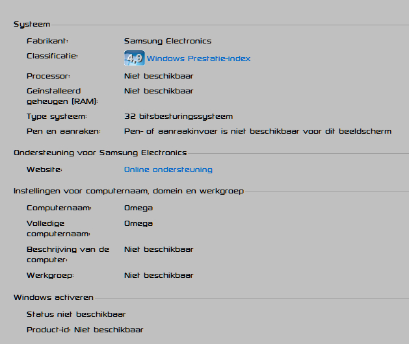Click the Processor Niet beschikbaar value
The height and width of the screenshot is (344, 409).
159,76
